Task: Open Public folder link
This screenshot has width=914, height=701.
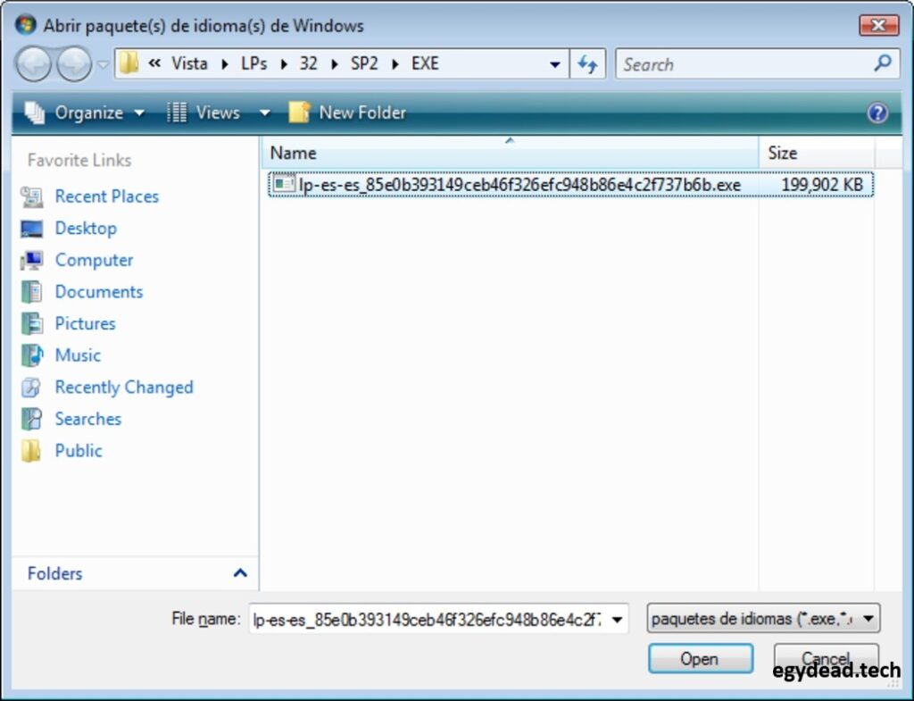Action: tap(79, 451)
